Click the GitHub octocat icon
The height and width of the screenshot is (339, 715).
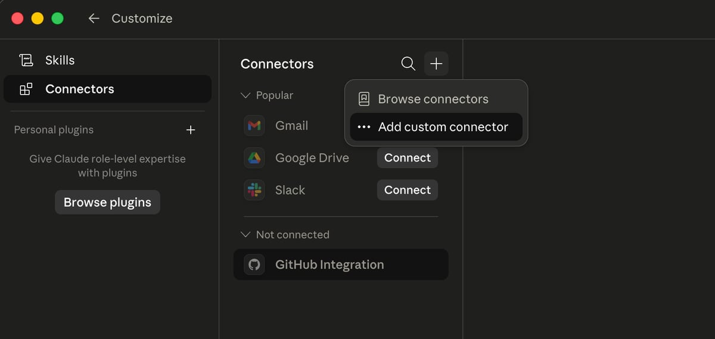pos(254,265)
